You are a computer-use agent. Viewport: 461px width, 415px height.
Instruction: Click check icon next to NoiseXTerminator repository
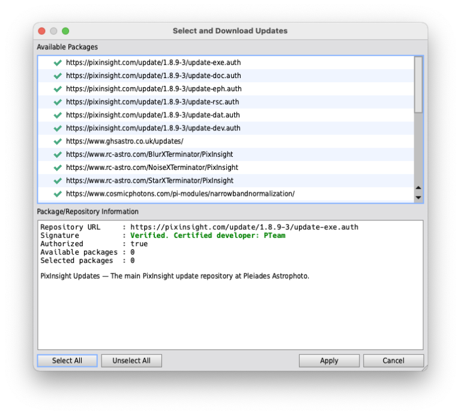(58, 168)
